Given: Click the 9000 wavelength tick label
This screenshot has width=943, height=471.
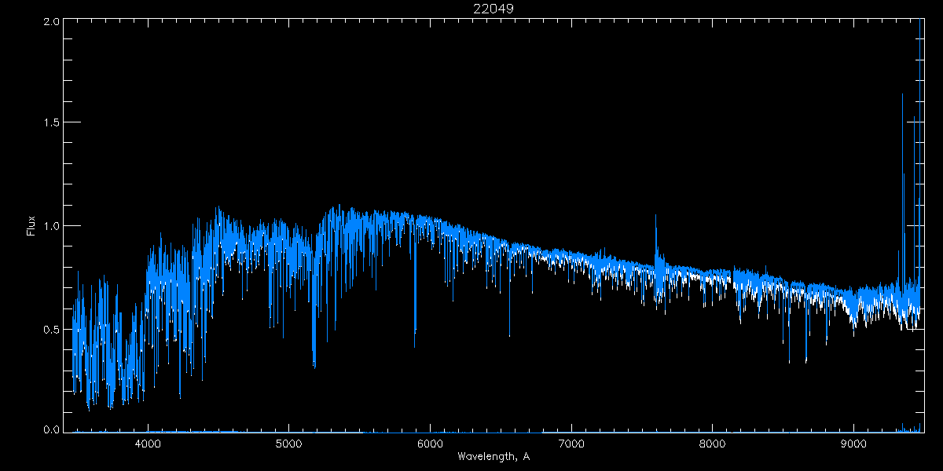Looking at the screenshot, I should click(854, 444).
